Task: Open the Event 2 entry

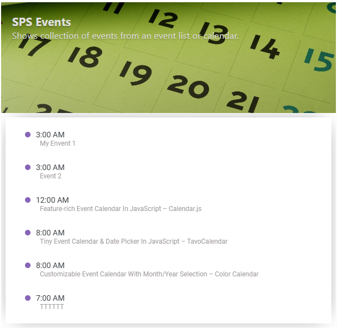Action: coord(51,176)
